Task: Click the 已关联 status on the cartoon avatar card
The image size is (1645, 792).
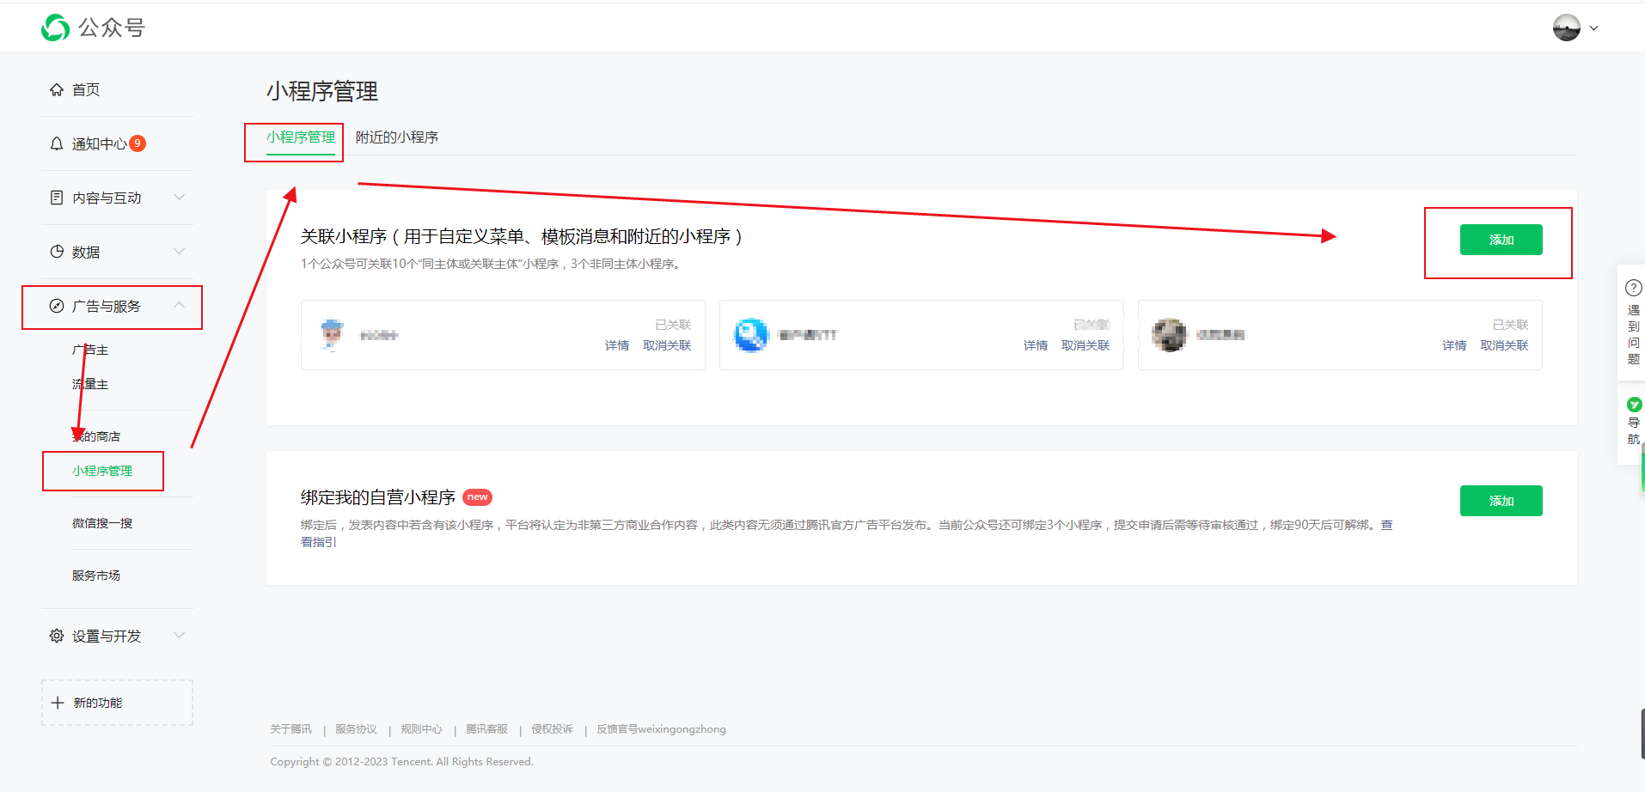Action: [x=673, y=325]
